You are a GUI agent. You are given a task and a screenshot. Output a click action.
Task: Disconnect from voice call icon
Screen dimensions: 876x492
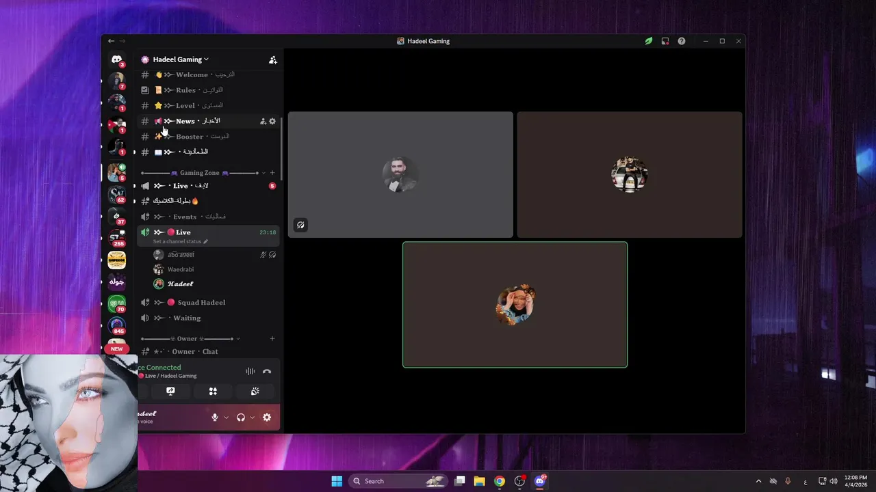(267, 372)
